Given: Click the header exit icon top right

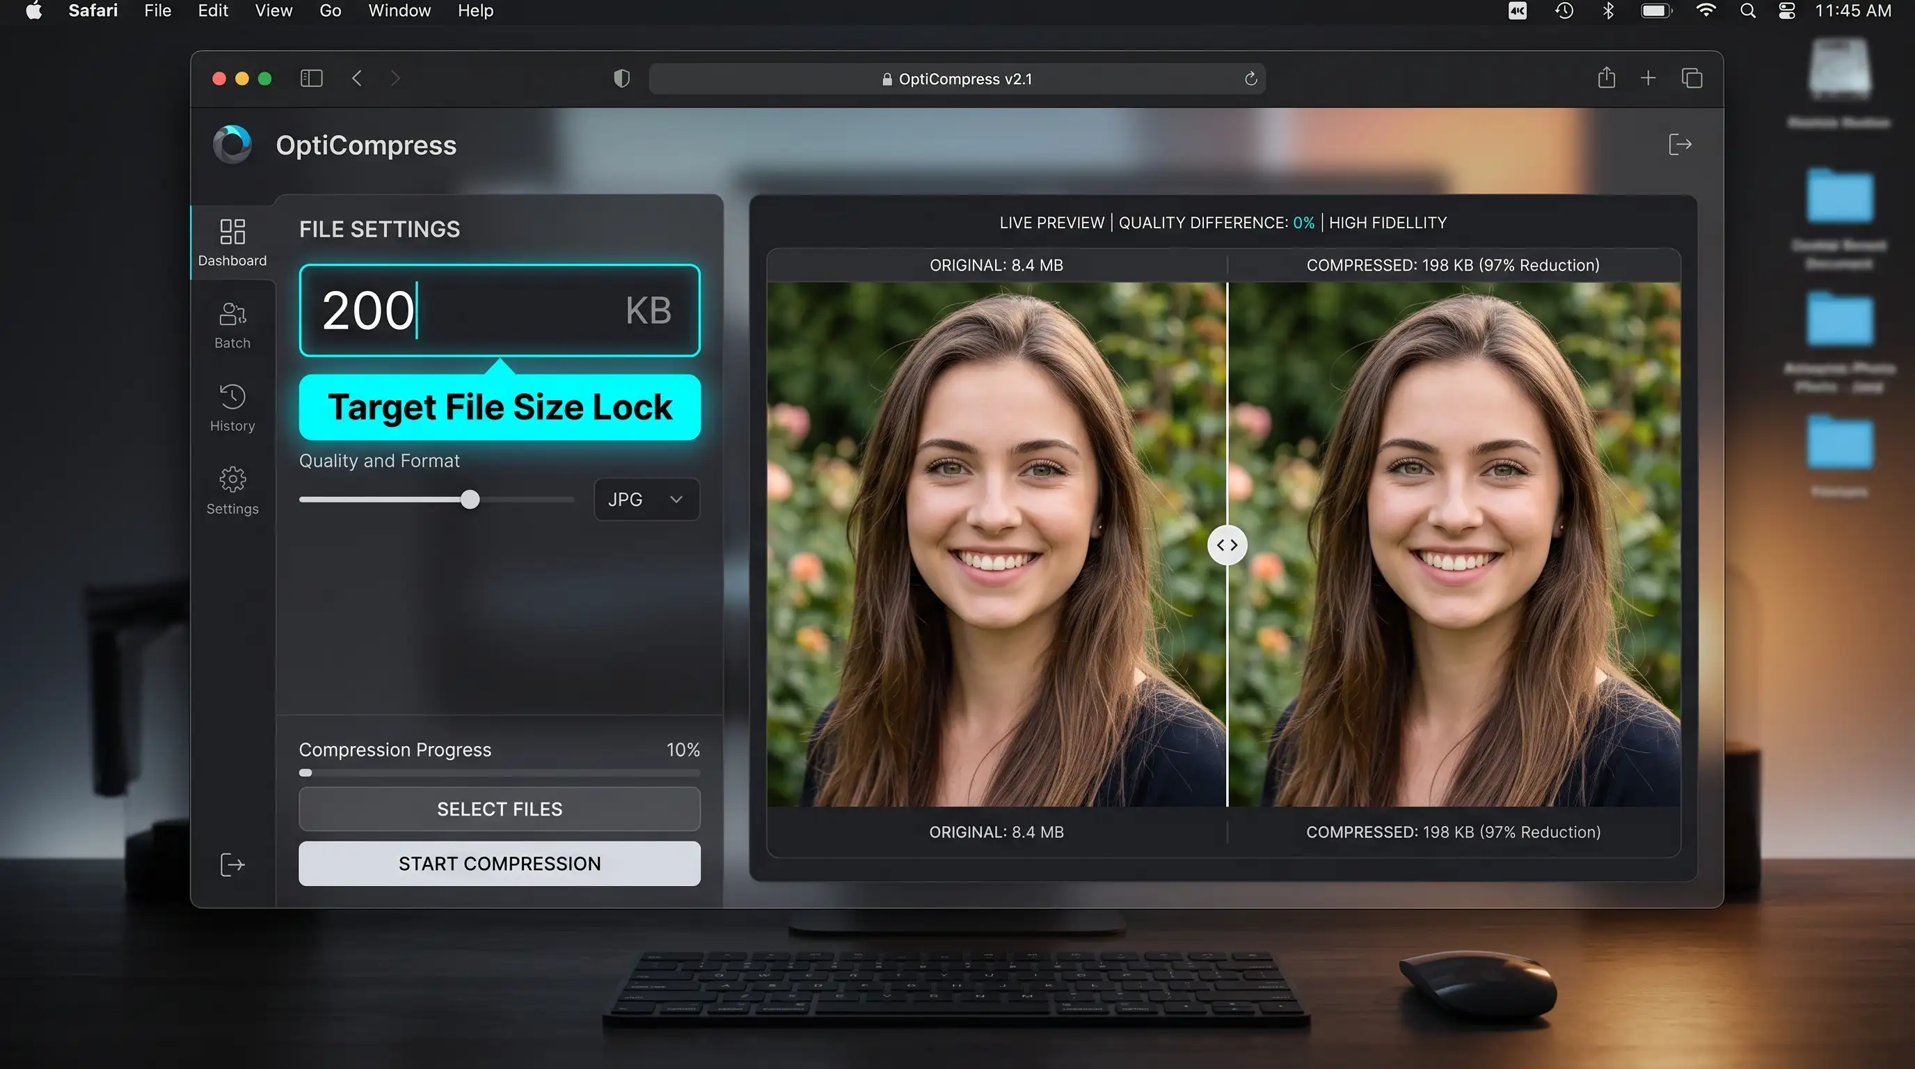Looking at the screenshot, I should tap(1679, 144).
